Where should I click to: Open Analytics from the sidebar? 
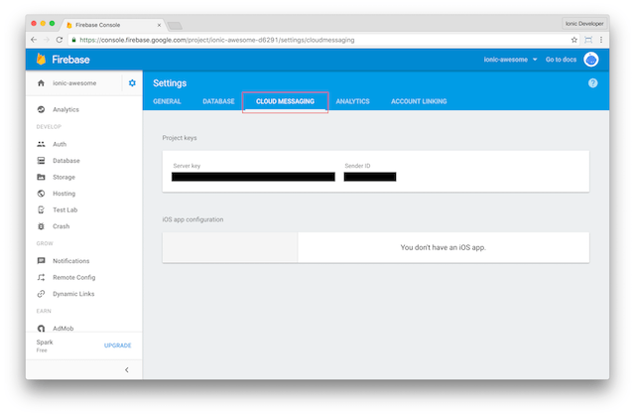[x=65, y=109]
